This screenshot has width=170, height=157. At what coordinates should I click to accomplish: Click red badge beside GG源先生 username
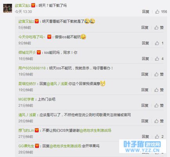click(x=37, y=146)
